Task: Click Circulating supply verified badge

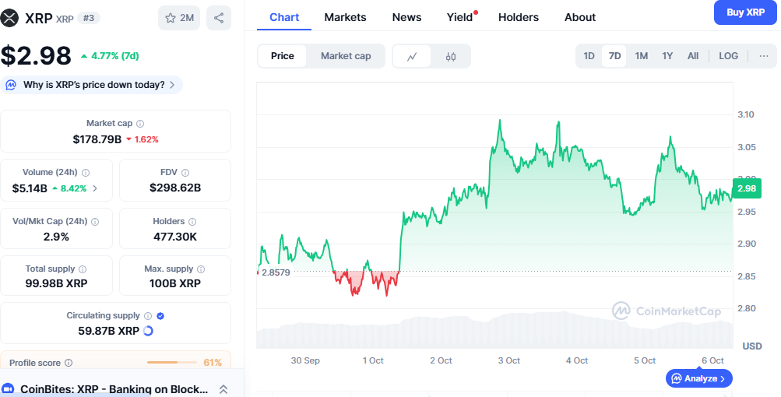Action: point(160,316)
